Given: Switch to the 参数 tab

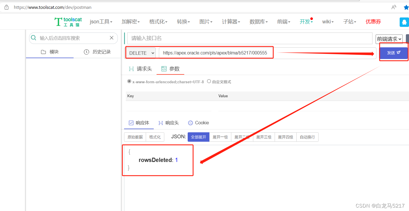Looking at the screenshot, I should pos(171,69).
